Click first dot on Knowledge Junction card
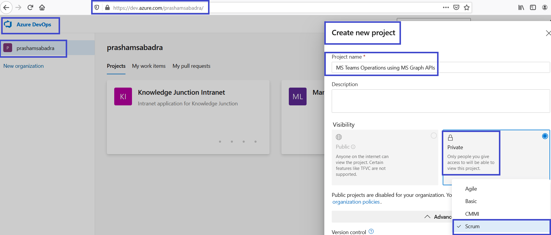 click(220, 141)
